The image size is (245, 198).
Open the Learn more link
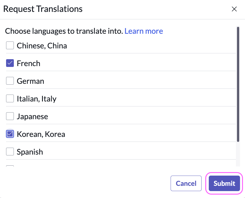pos(144,31)
